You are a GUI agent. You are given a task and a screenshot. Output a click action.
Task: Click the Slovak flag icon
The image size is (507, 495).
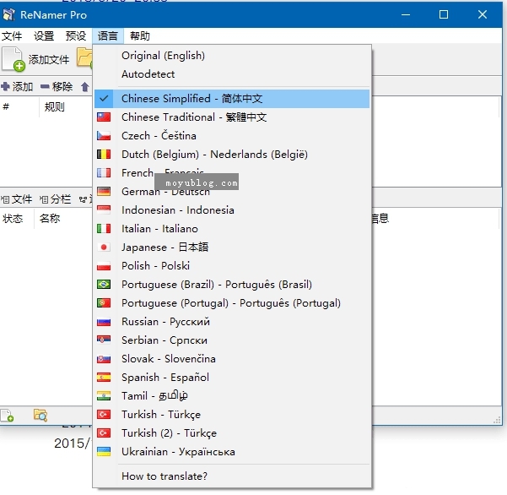(104, 359)
